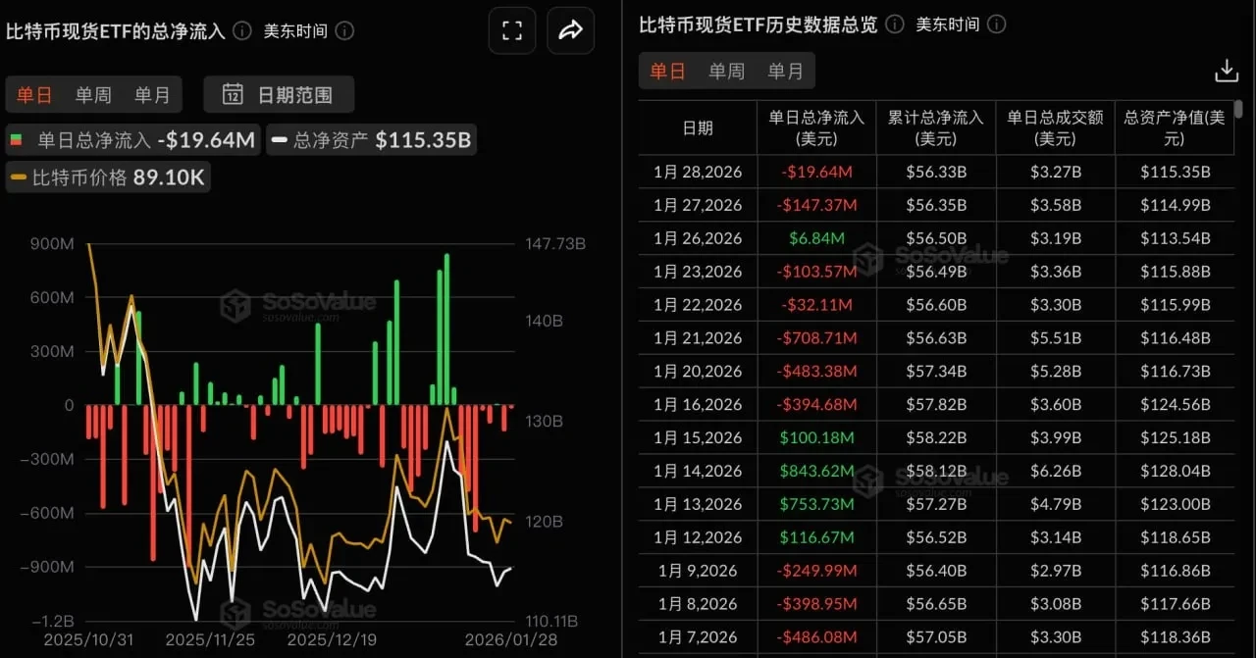
Task: Click the calendar icon in 日期范围 button
Action: (232, 94)
